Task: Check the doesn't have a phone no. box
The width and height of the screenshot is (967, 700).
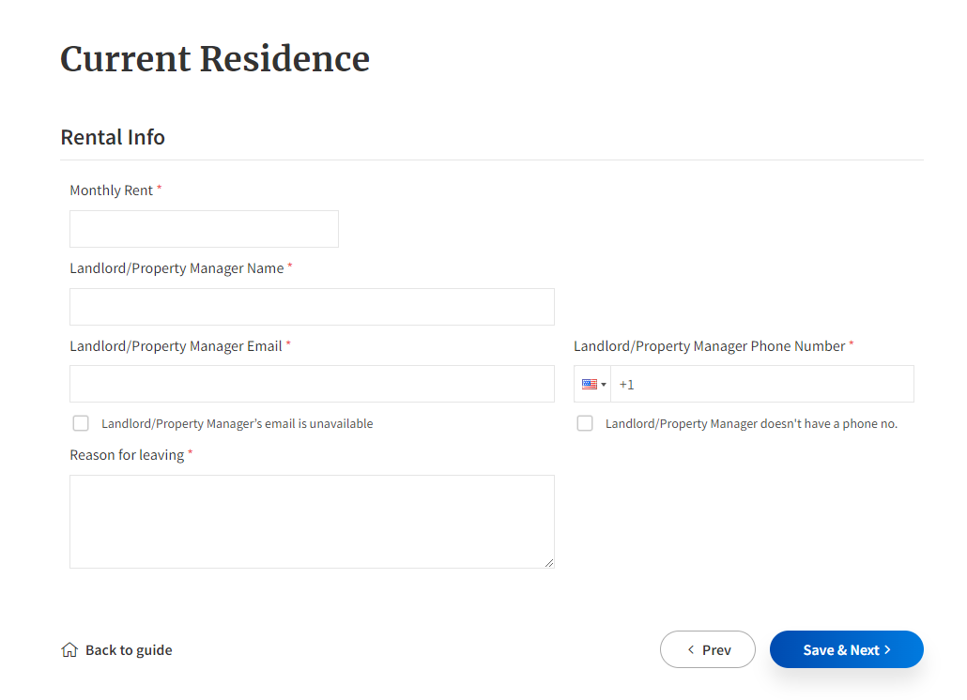Action: (x=585, y=422)
